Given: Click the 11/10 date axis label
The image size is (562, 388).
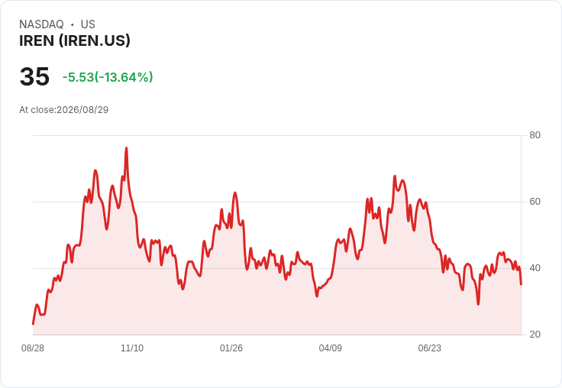Looking at the screenshot, I should tap(132, 348).
